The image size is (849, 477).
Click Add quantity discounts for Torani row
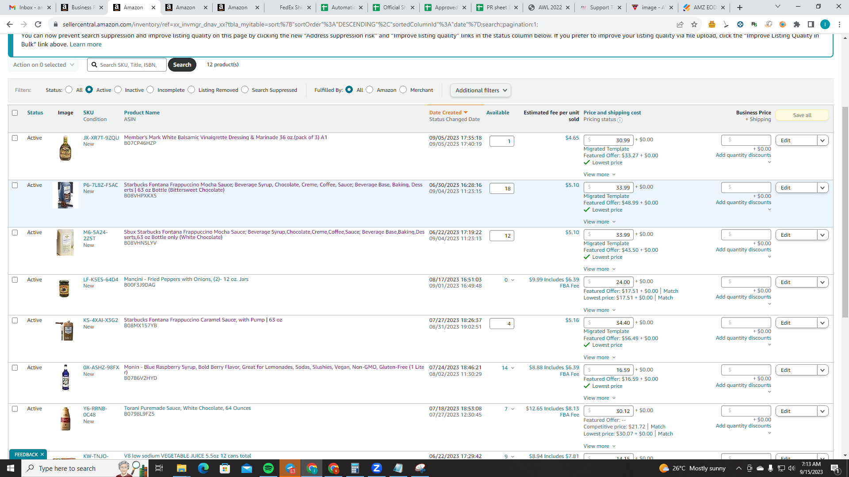pos(743,426)
